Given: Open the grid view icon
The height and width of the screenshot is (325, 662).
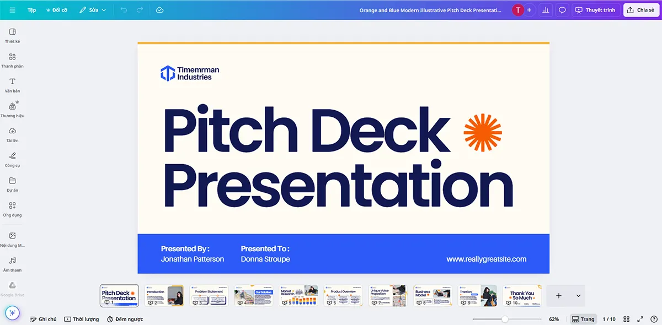Looking at the screenshot, I should coord(627,319).
